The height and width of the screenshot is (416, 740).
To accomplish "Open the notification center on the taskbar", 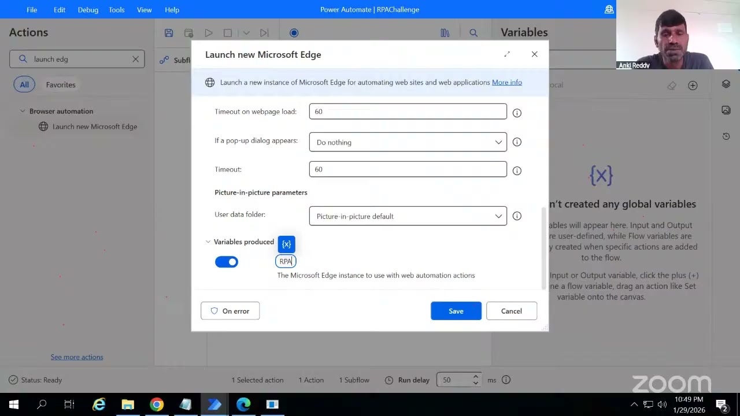I will coord(721,404).
